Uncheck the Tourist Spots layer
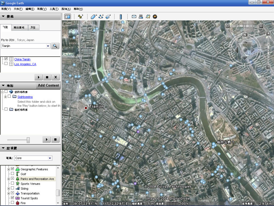This screenshot has height=206, width=274. tap(12, 198)
